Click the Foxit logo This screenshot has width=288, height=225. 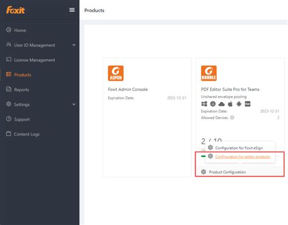click(x=15, y=10)
